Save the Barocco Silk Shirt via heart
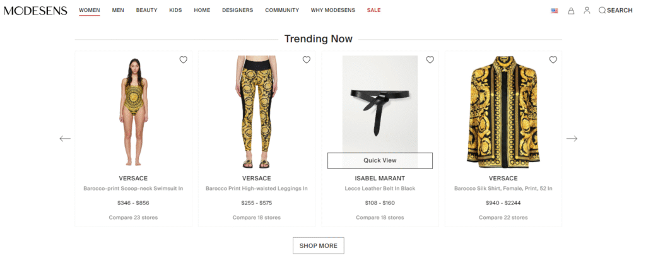The height and width of the screenshot is (265, 646). 553,60
